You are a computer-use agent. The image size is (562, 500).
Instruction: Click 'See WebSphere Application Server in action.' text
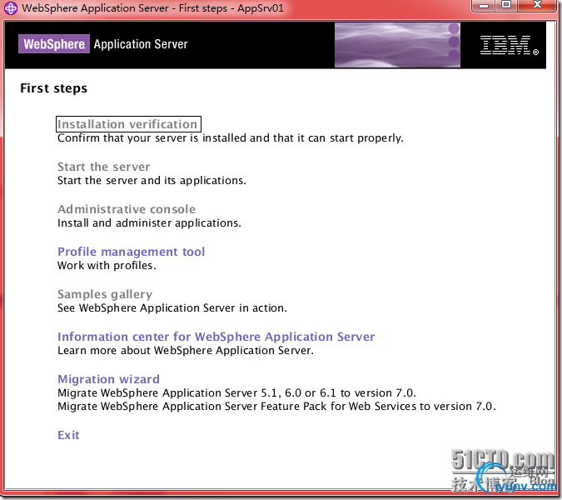pos(172,308)
